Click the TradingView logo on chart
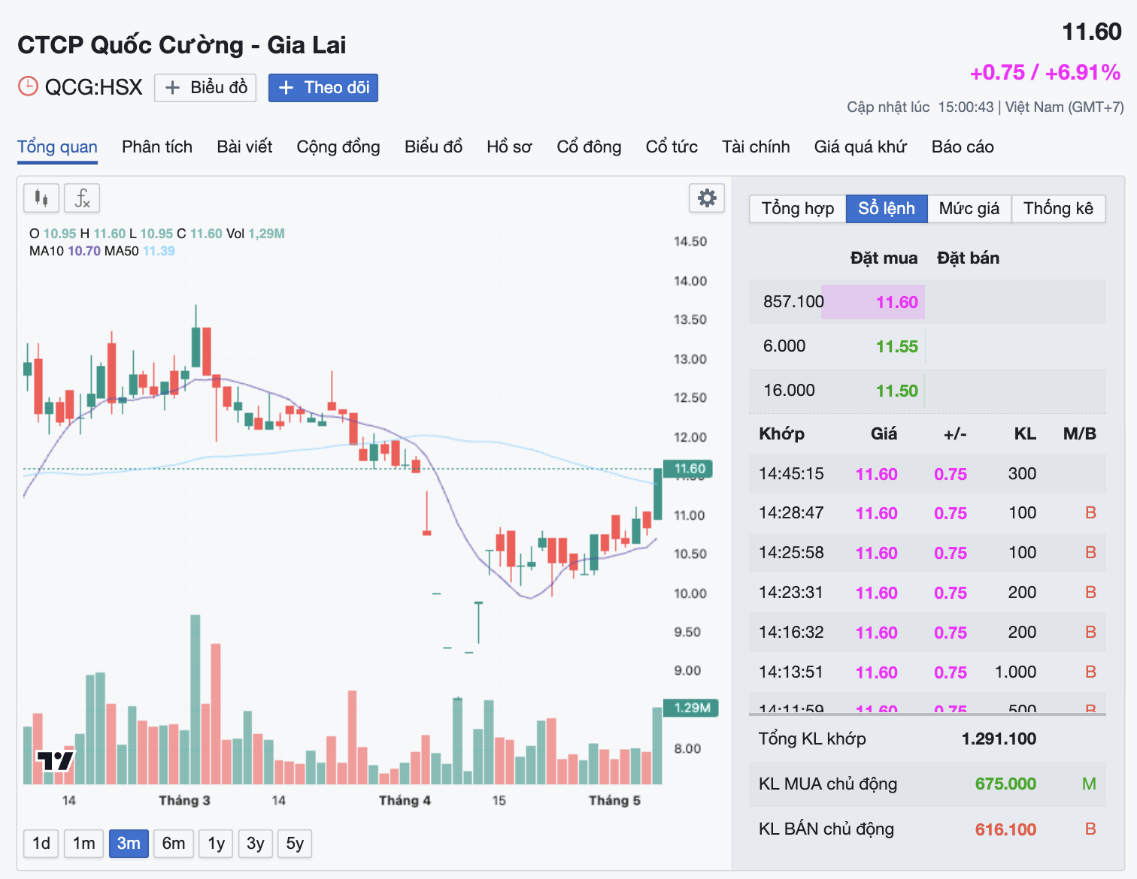1137x879 pixels. pyautogui.click(x=56, y=760)
